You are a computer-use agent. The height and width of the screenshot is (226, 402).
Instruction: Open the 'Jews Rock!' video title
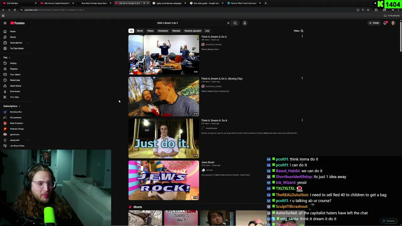[x=208, y=162]
